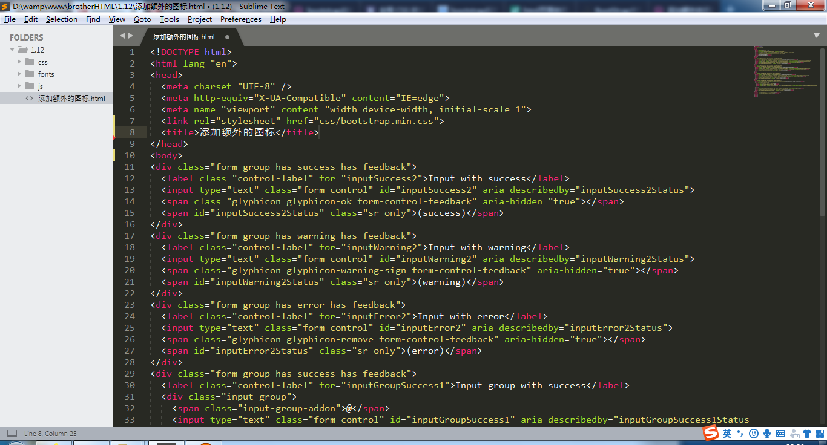Click the Sublime Text logo in title bar
Viewport: 827px width, 445px height.
pos(6,5)
